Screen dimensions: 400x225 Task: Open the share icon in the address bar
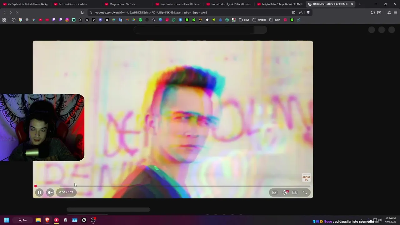(301, 12)
